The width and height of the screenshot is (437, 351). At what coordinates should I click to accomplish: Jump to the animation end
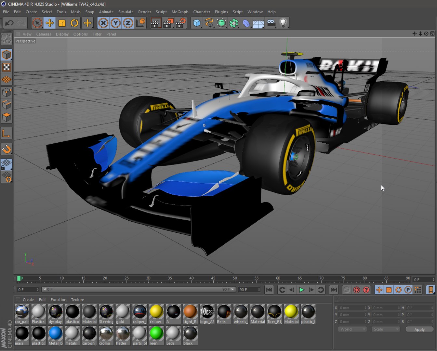click(x=333, y=290)
